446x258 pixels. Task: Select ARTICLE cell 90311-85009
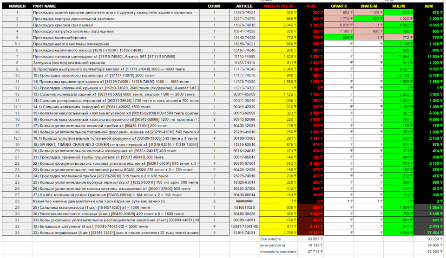[x=244, y=94]
